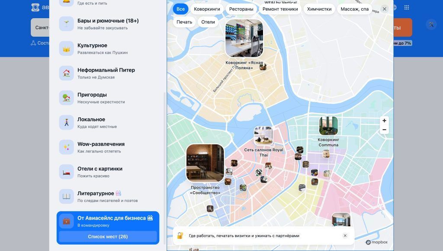443x251 pixels.
Task: Filter map by Ремонт техники
Action: tap(280, 9)
